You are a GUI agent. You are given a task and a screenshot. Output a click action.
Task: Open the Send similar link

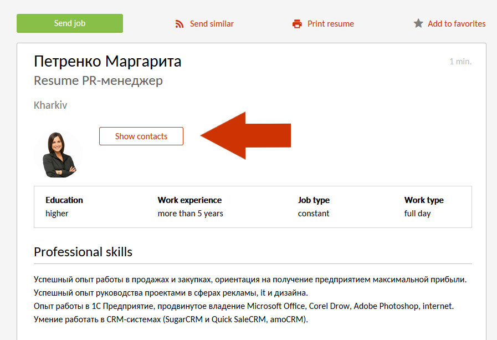click(x=212, y=24)
